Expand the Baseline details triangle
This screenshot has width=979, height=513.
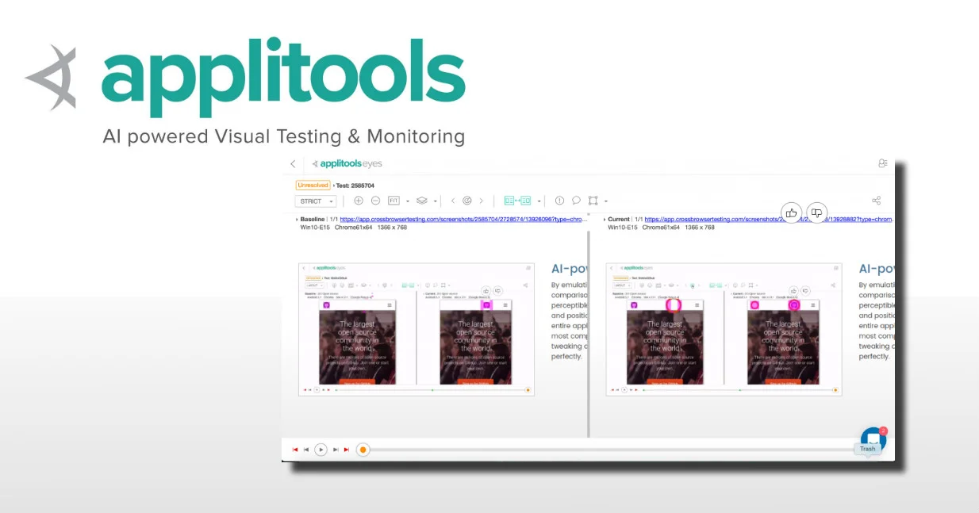coord(298,219)
